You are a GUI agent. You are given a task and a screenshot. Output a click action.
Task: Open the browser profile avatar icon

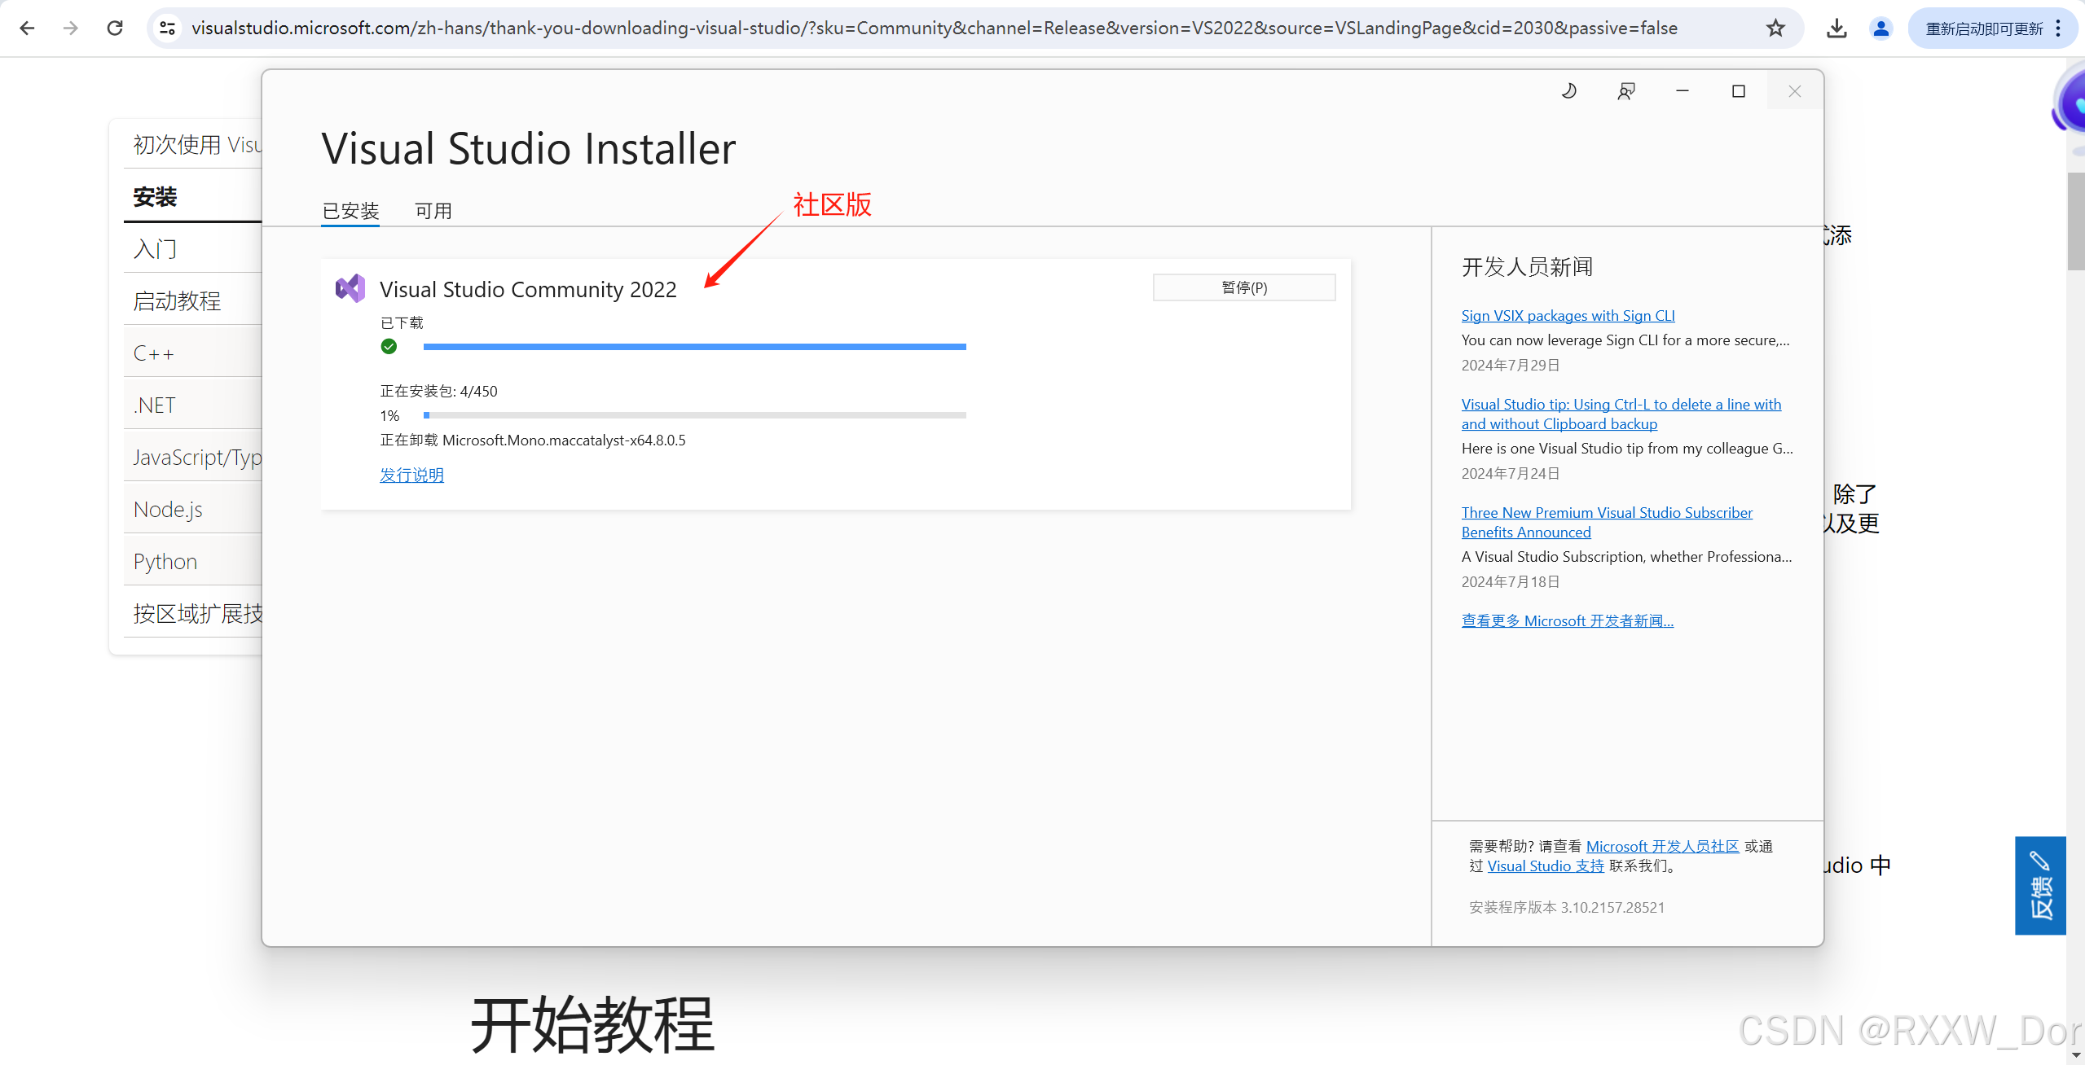tap(1880, 28)
